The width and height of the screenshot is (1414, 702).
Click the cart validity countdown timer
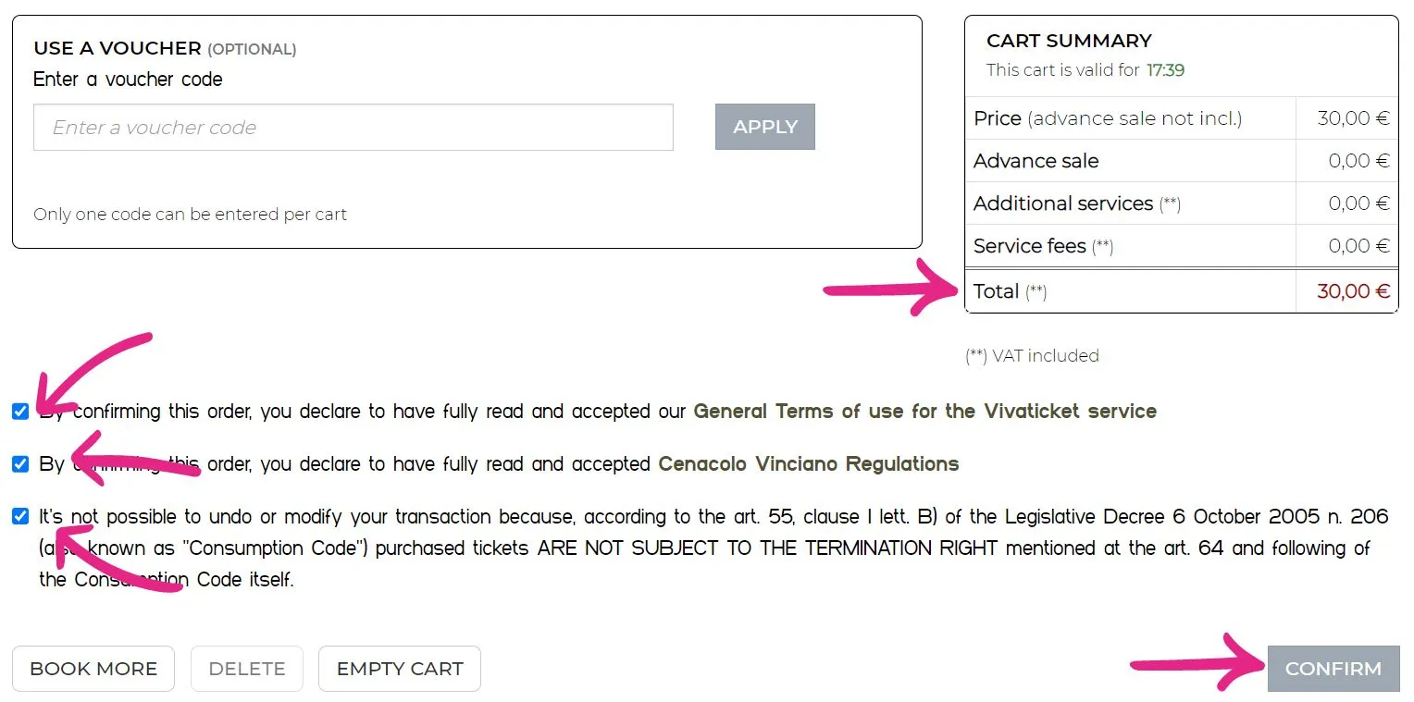[x=1165, y=70]
